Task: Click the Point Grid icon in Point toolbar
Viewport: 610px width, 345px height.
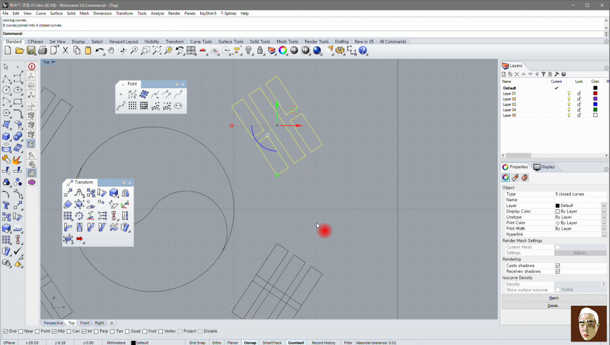Action: click(x=132, y=106)
